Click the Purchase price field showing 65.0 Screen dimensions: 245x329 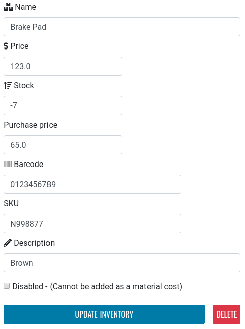pos(63,145)
